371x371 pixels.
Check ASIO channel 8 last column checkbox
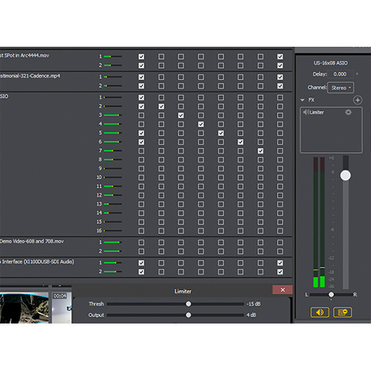(280, 160)
